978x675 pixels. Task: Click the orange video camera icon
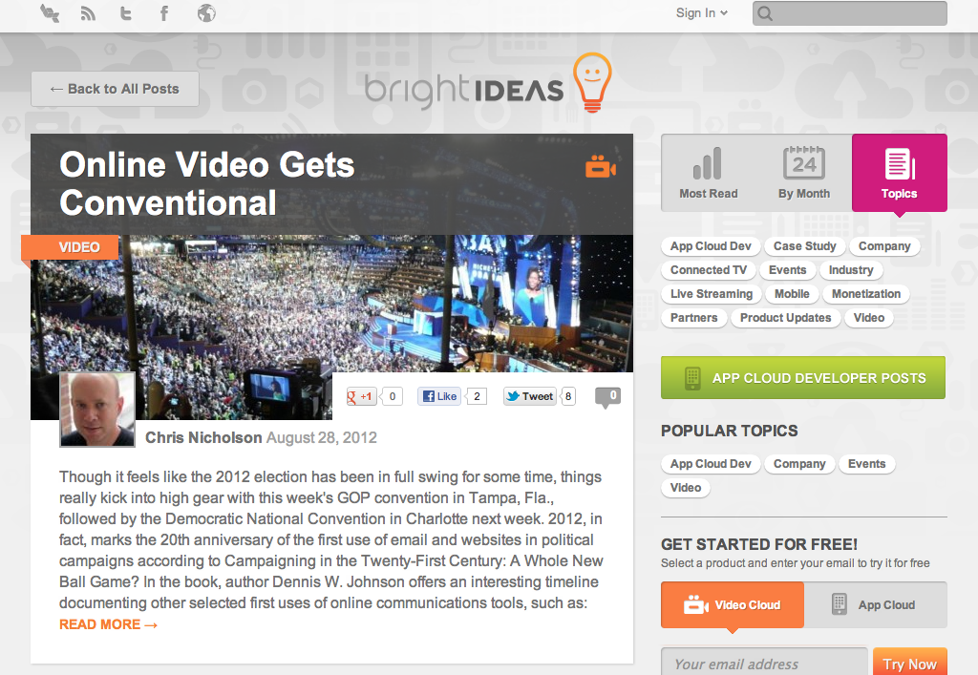tap(601, 166)
